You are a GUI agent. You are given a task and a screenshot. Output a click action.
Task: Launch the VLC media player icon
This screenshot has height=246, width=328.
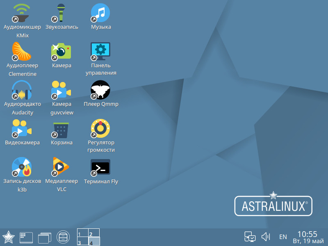tap(61, 166)
